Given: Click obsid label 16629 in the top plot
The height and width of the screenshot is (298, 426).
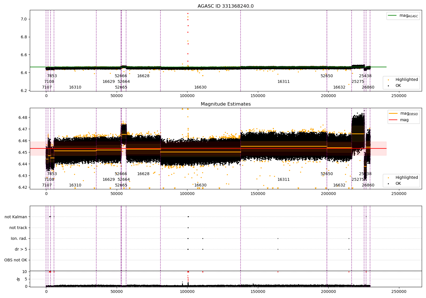Looking at the screenshot, I should (108, 82).
